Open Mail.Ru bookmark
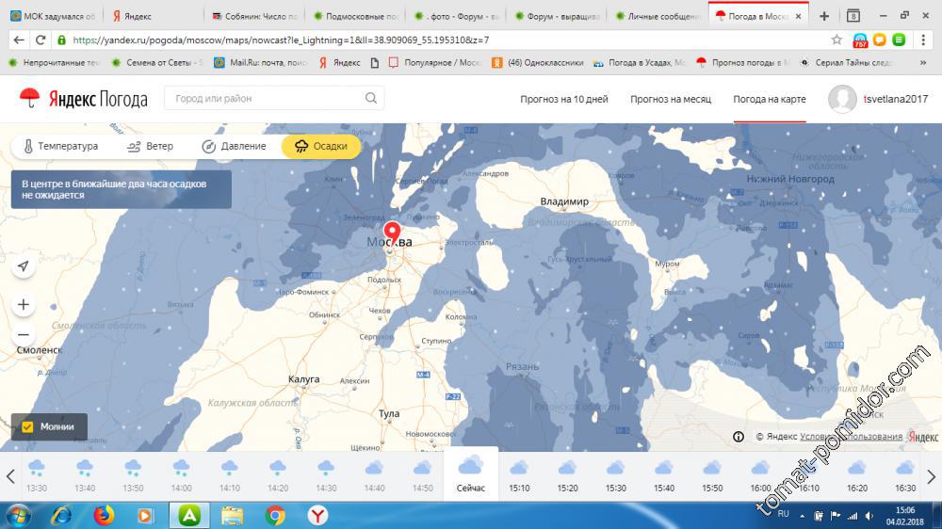This screenshot has height=529, width=942. pyautogui.click(x=260, y=62)
